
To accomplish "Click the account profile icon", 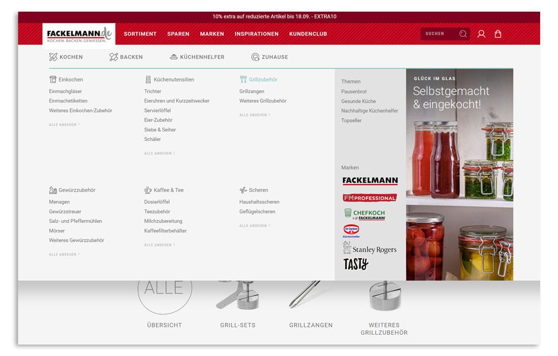I will (481, 33).
